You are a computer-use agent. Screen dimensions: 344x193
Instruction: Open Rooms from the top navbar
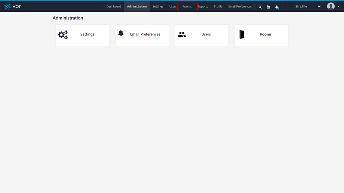point(187,7)
